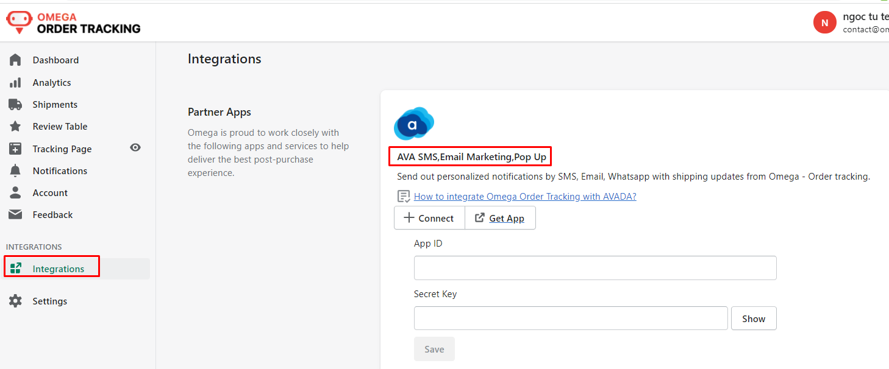Click the Integrations grid icon
Viewport: 889px width, 369px height.
click(x=16, y=268)
